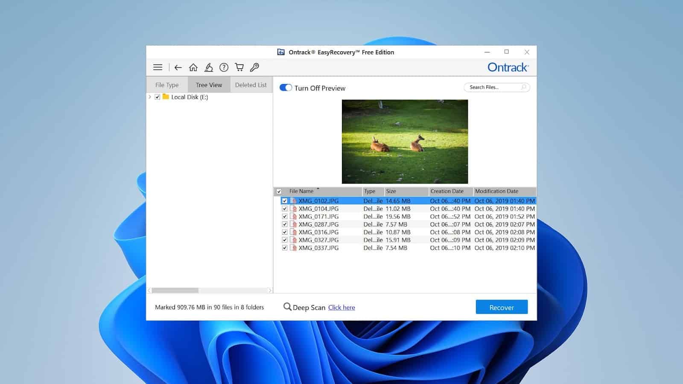Uncheck the XMG_0316.JPG checkbox
This screenshot has height=384, width=683.
pos(285,232)
